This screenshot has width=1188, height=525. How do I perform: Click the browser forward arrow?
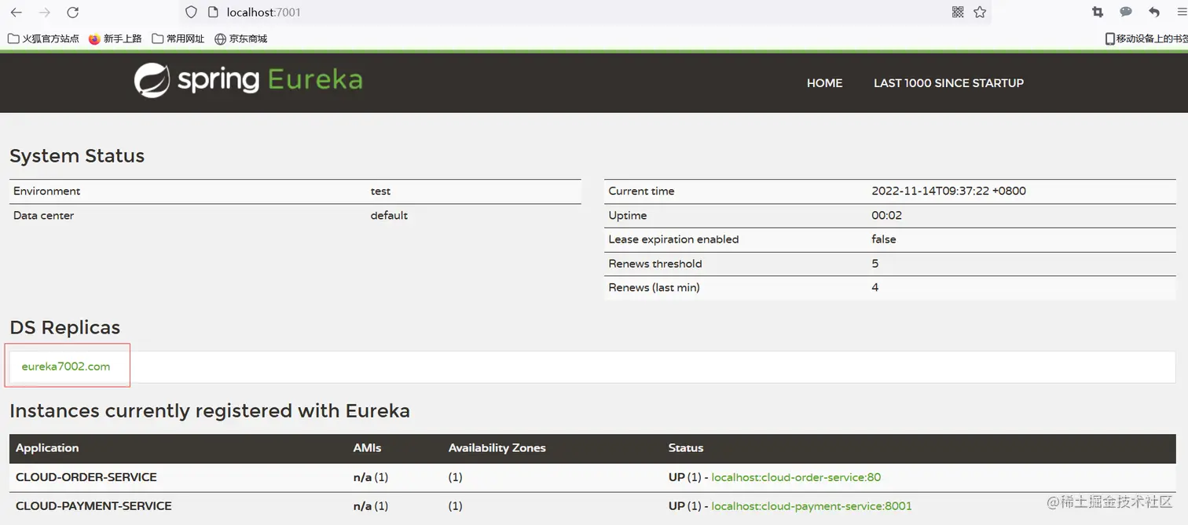pyautogui.click(x=45, y=13)
